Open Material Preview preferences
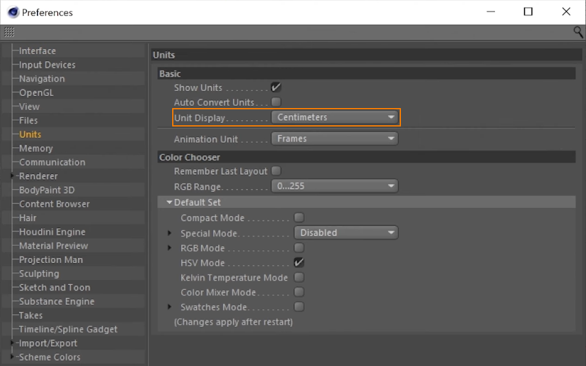Viewport: 586px width, 366px height. (53, 246)
